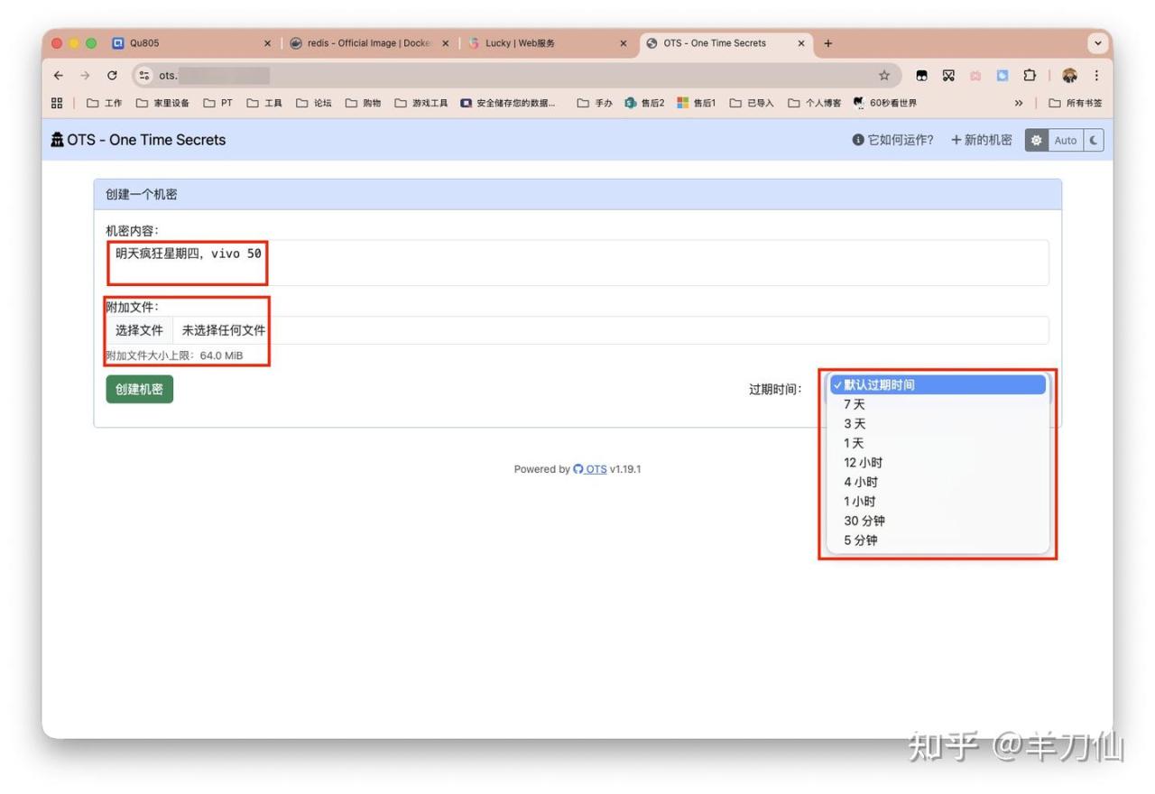Choose 12 小时 from expiry list
The image size is (1155, 794).
863,463
